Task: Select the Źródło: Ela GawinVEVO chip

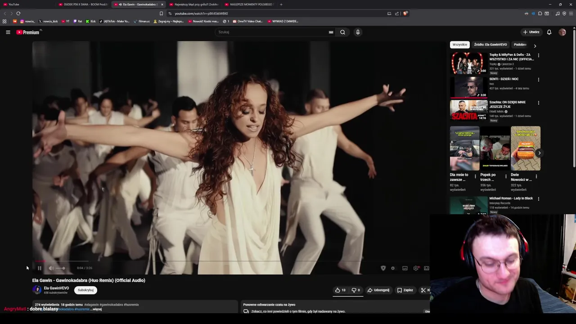Action: coord(490,45)
